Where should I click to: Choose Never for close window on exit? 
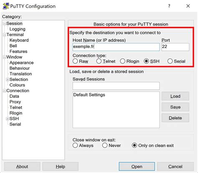coord(105,145)
